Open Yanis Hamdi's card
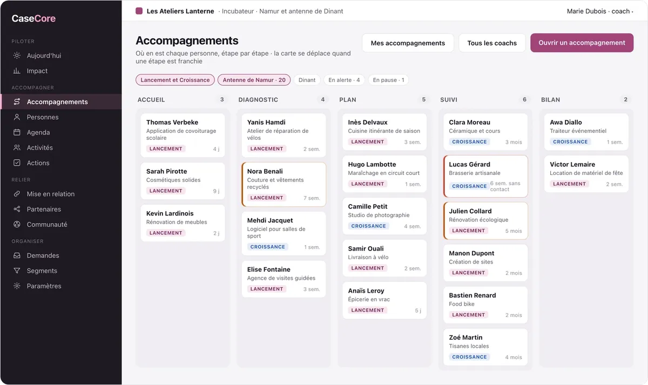This screenshot has width=648, height=385. (x=283, y=135)
